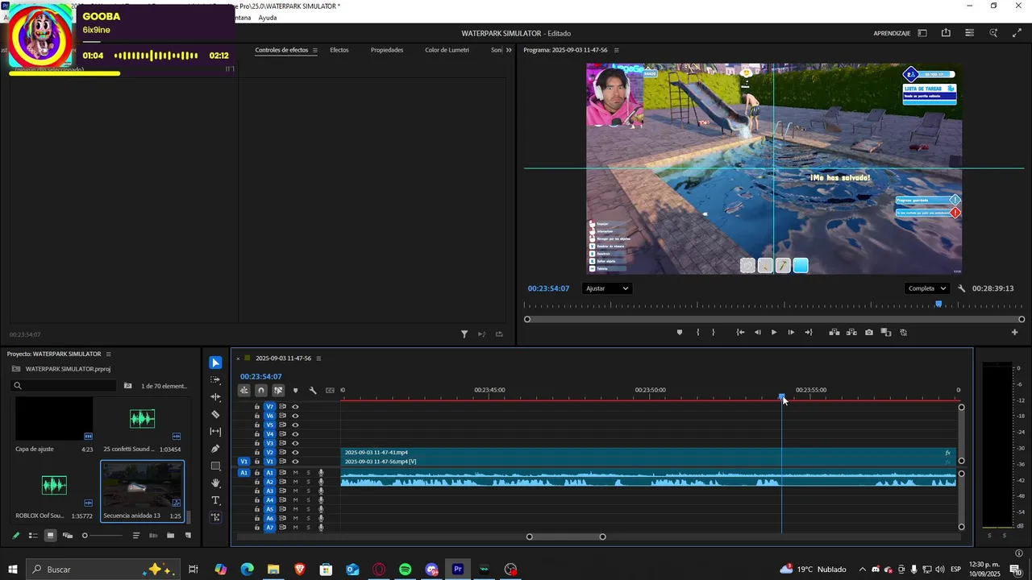Hide video track V7 with eye icon
The image size is (1032, 580).
click(295, 407)
